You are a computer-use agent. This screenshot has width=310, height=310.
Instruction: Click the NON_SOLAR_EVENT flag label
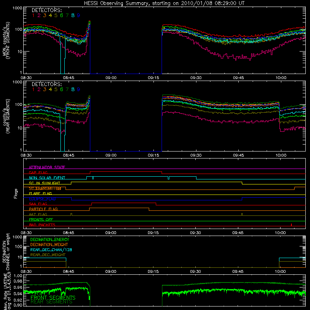pyautogui.click(x=47, y=178)
